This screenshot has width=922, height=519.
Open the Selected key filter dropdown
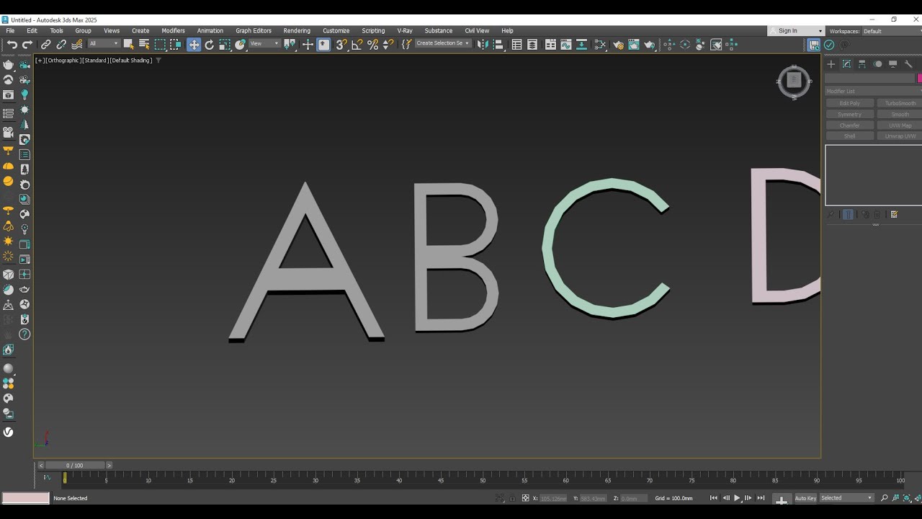[847, 498]
